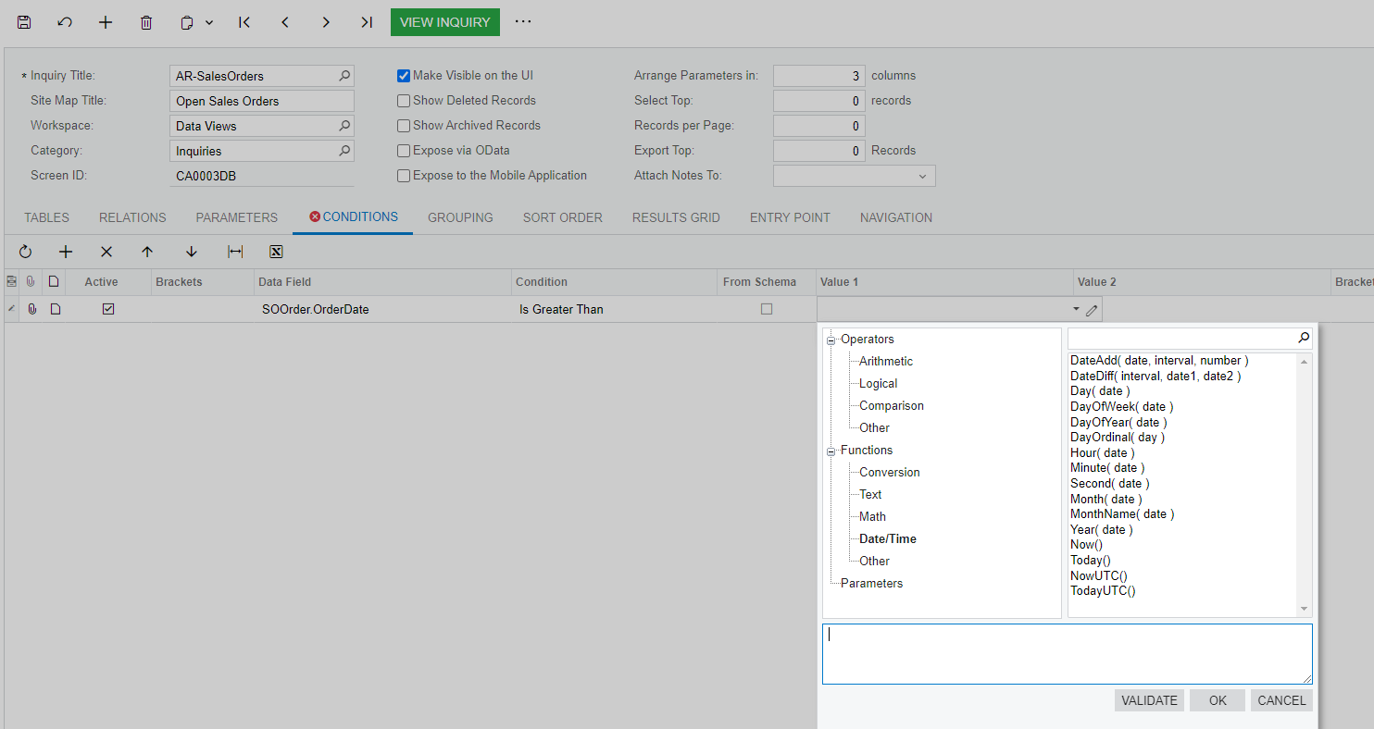This screenshot has width=1374, height=729.
Task: Select Conversion under Functions
Action: [890, 473]
